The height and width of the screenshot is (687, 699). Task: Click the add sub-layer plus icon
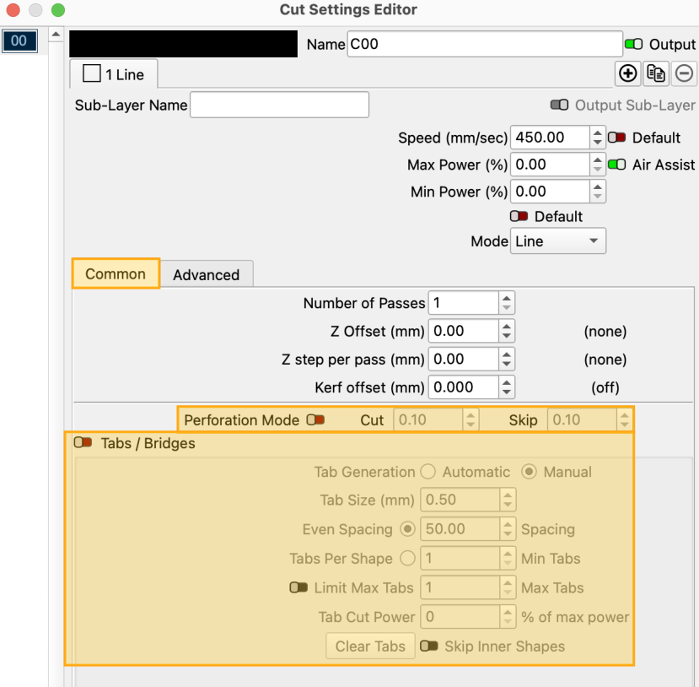(627, 73)
